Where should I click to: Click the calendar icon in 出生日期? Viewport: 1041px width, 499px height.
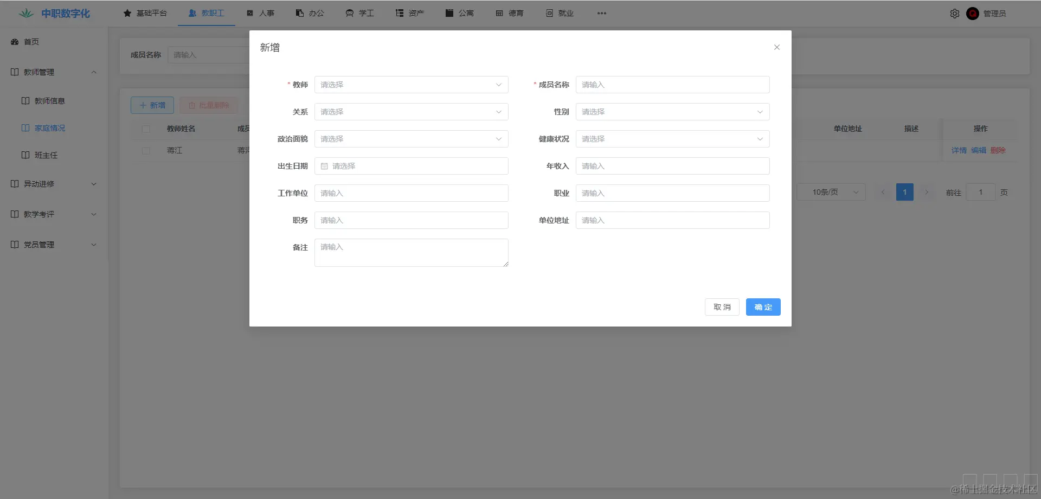coord(324,166)
